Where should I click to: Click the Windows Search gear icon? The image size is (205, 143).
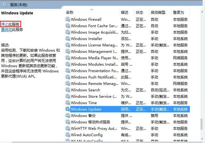(x=67, y=90)
